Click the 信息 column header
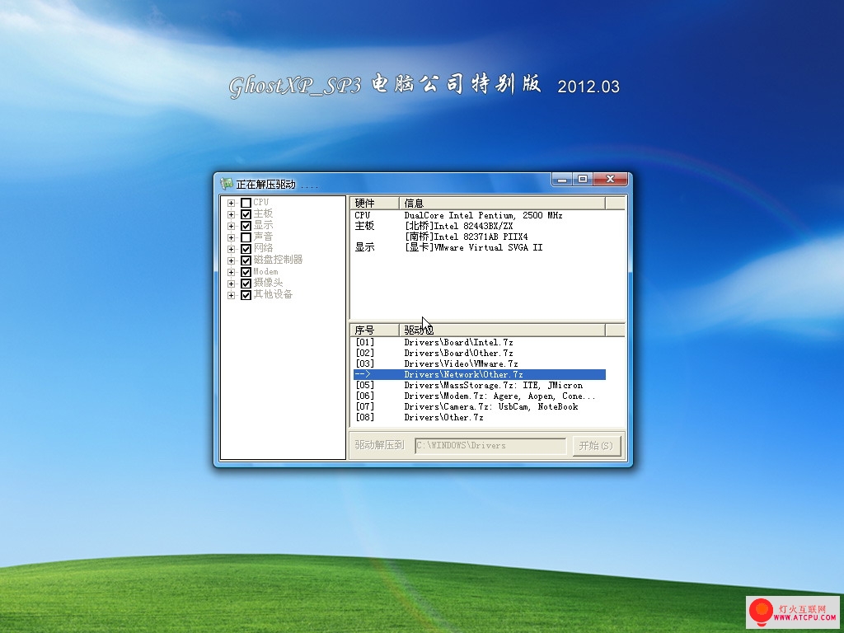 click(502, 203)
